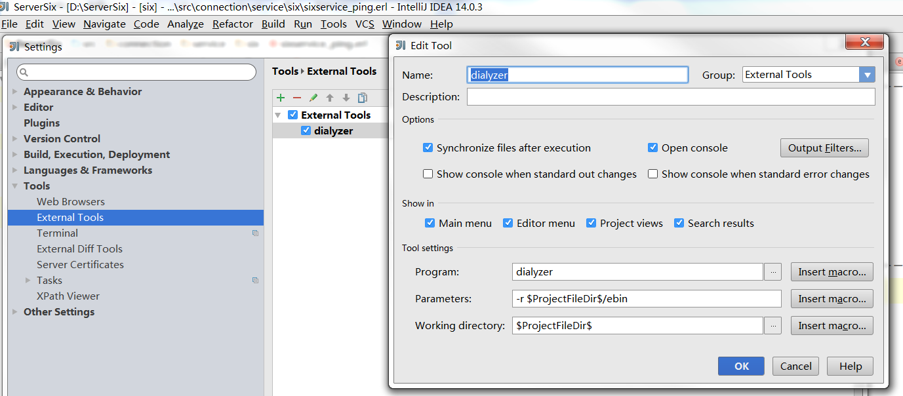Viewport: 903px width, 396px height.
Task: Expand Version Control settings
Action: (x=15, y=139)
